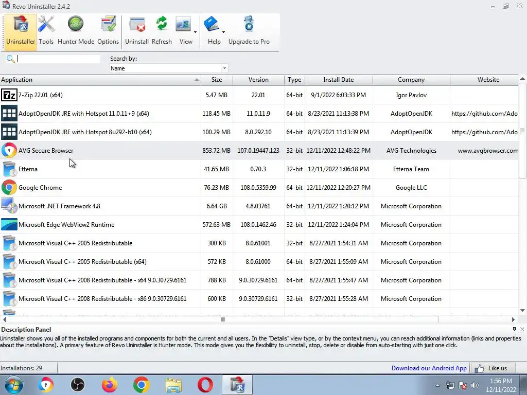527x395 pixels.
Task: Expand the View dropdown arrow
Action: pyautogui.click(x=195, y=32)
